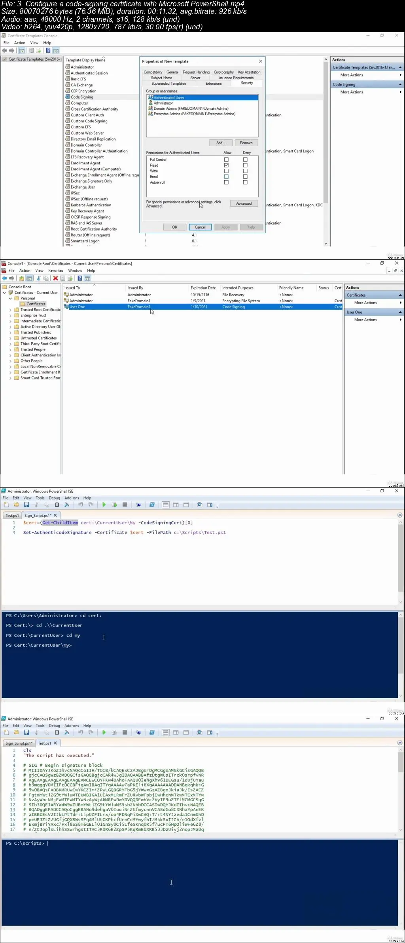Click Clear Console Pane in the ISE with Sign_Script.ps1 active
Screen dimensions: 405x943
pos(67,505)
